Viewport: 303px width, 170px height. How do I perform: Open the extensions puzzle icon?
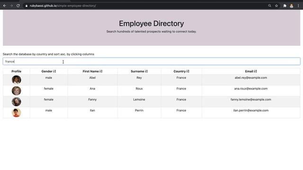tap(285, 6)
